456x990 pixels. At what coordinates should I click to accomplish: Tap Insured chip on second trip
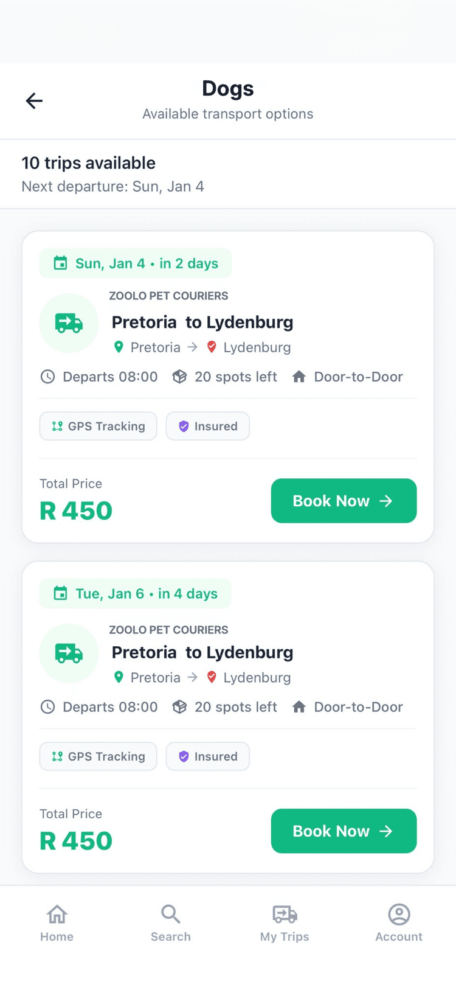click(208, 756)
